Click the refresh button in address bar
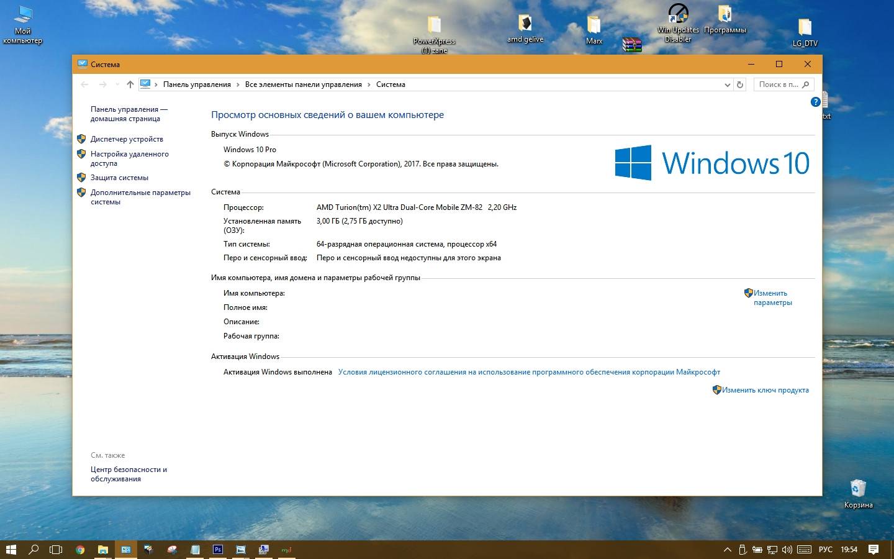The height and width of the screenshot is (559, 894). tap(739, 84)
